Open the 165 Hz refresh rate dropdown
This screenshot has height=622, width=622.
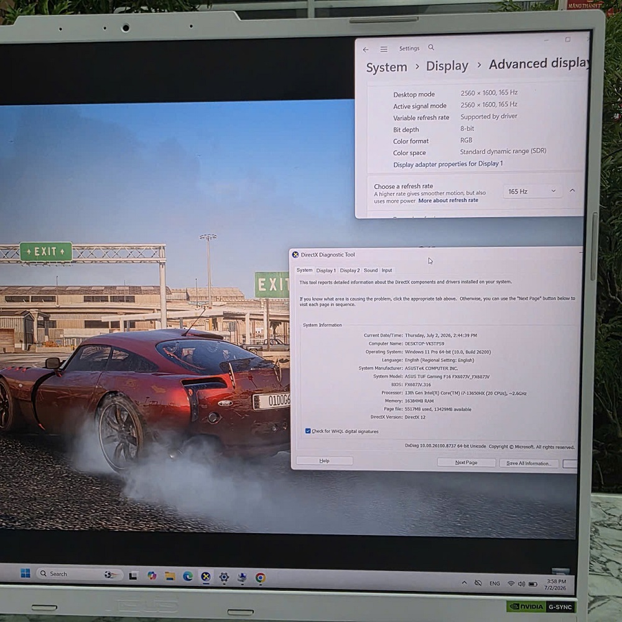[532, 191]
